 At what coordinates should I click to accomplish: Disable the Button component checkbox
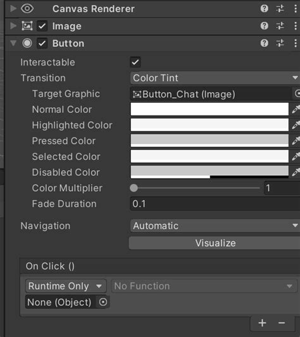[x=42, y=43]
